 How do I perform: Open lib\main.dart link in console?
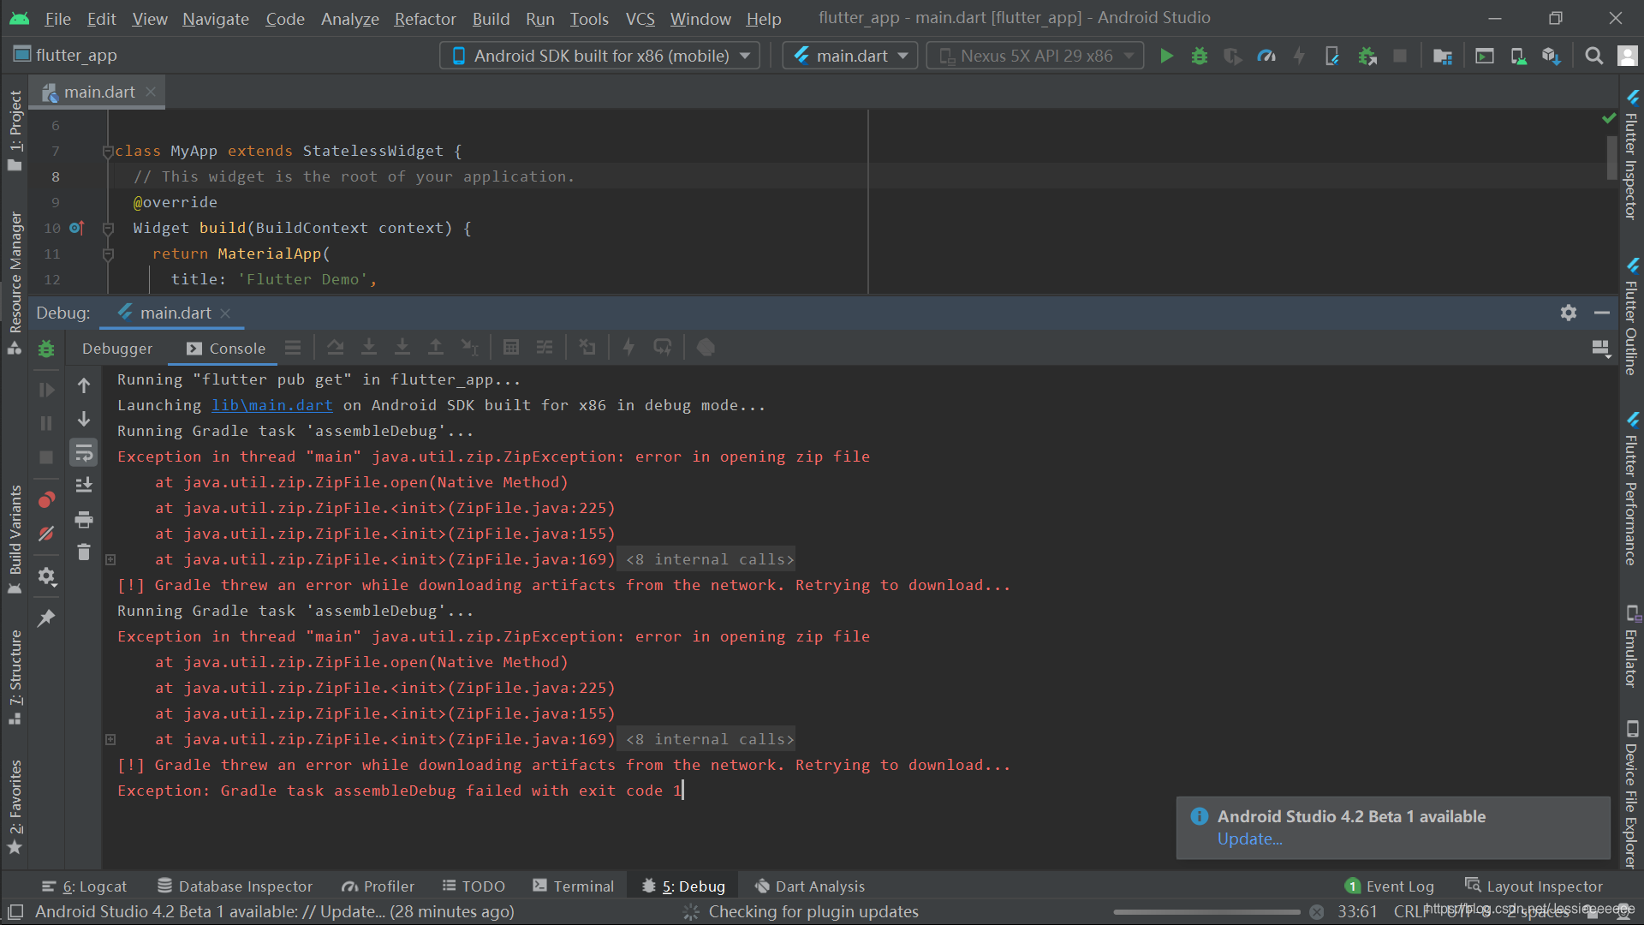[272, 405]
